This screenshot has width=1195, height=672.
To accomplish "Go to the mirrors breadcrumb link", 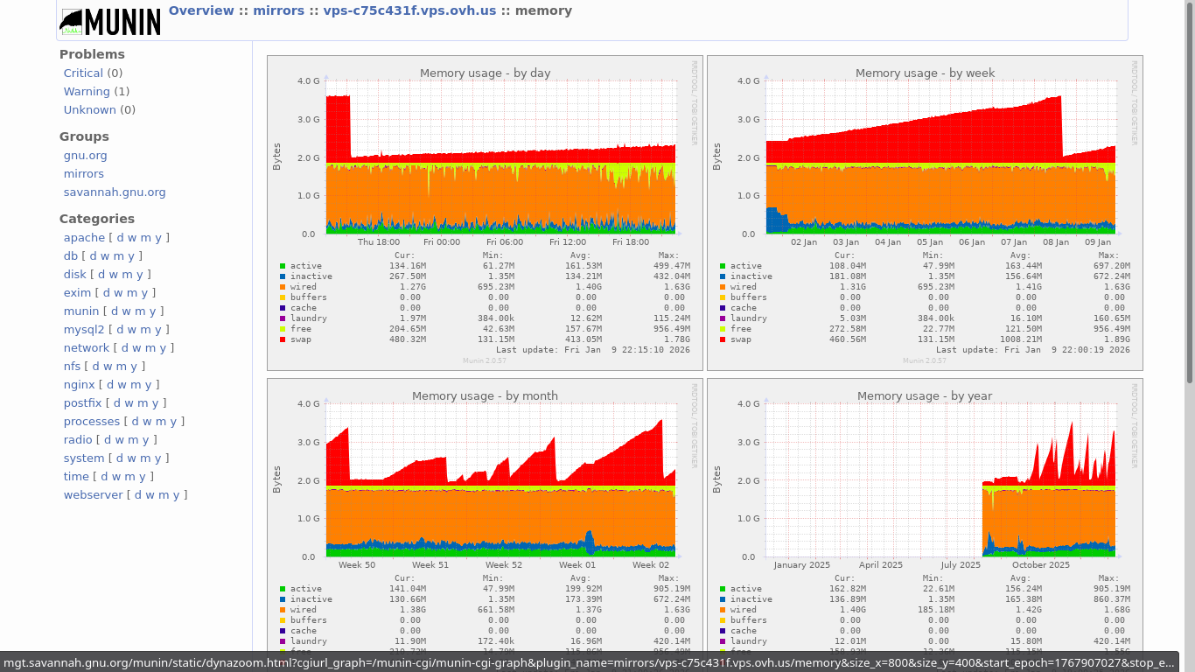I will pos(280,11).
